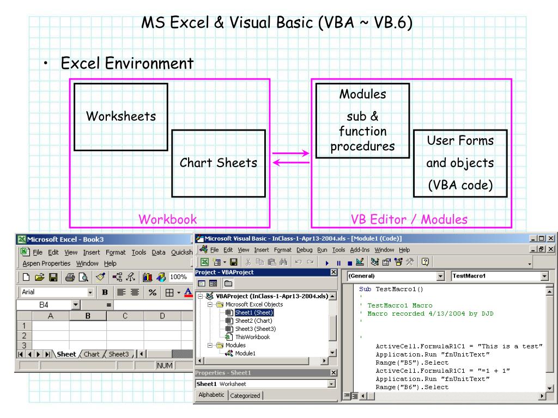Click View Object button in Project panel
The image size is (558, 418).
pos(213,283)
